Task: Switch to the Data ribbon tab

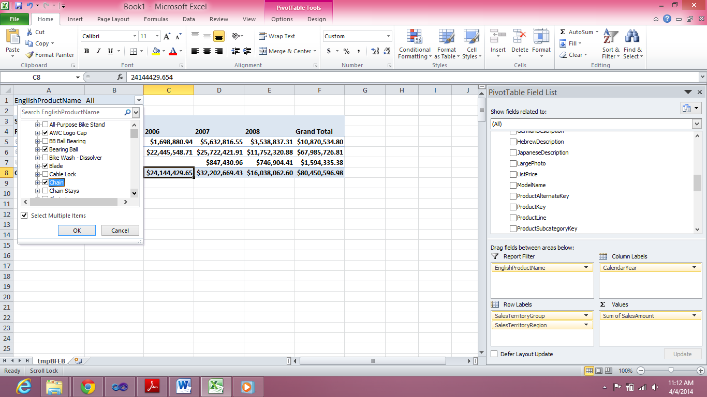Action: (189, 19)
